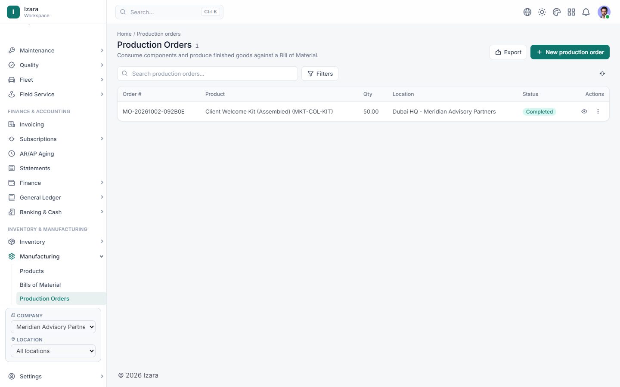
Task: Open Products under Manufacturing
Action: tap(32, 271)
